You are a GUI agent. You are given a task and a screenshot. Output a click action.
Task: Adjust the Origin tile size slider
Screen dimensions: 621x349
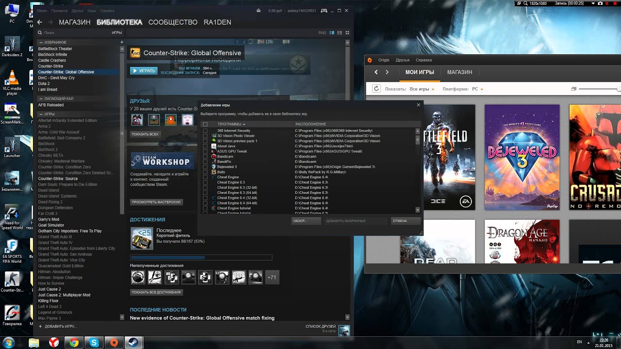(x=599, y=89)
